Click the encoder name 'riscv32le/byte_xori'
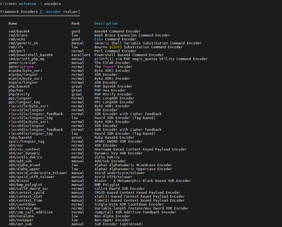Screen dimensions: 282x227 pyautogui.click(x=29, y=106)
